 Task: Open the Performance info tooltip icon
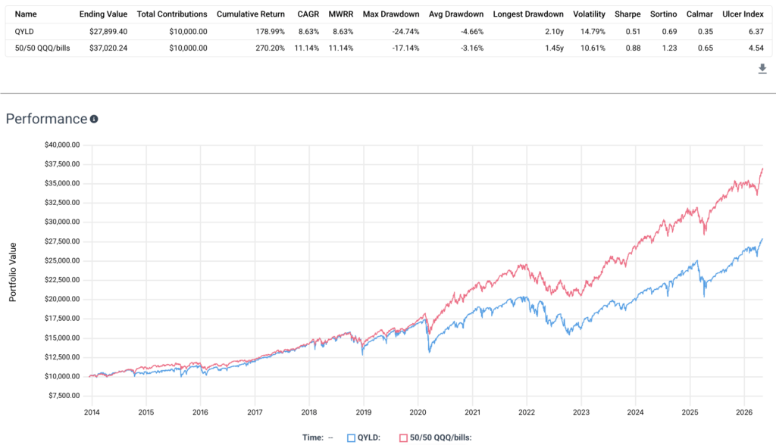94,119
